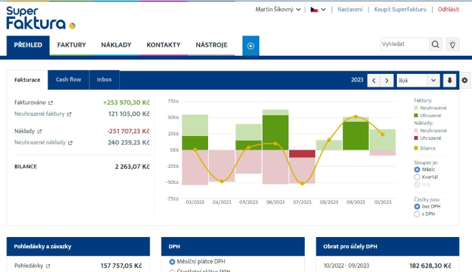472x272 pixels.
Task: Click the Vyhledat search input field
Action: tap(404, 44)
